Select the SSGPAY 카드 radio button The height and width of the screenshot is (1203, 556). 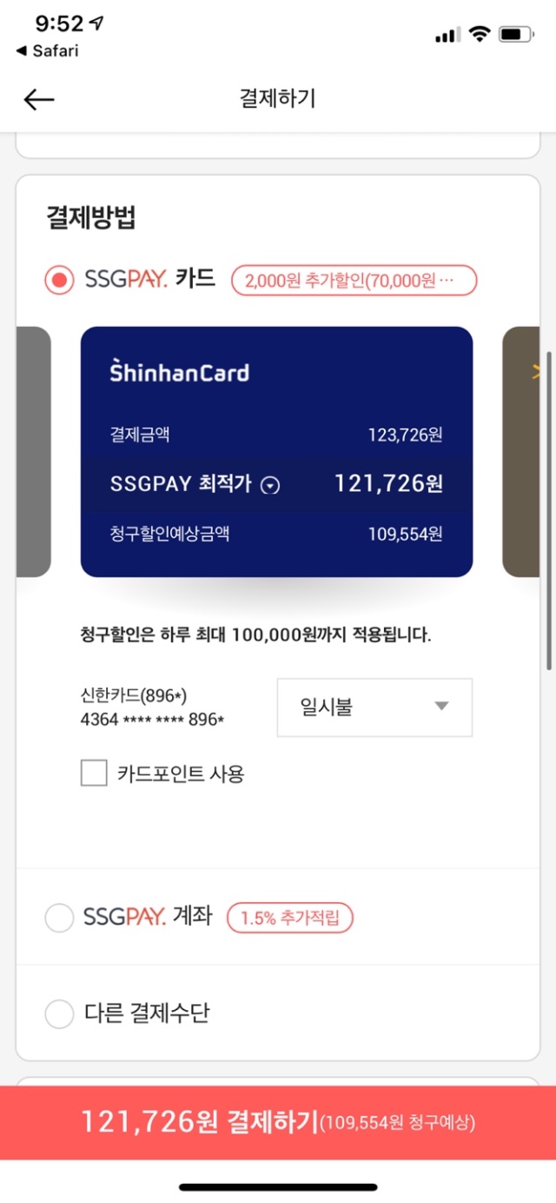coord(59,281)
